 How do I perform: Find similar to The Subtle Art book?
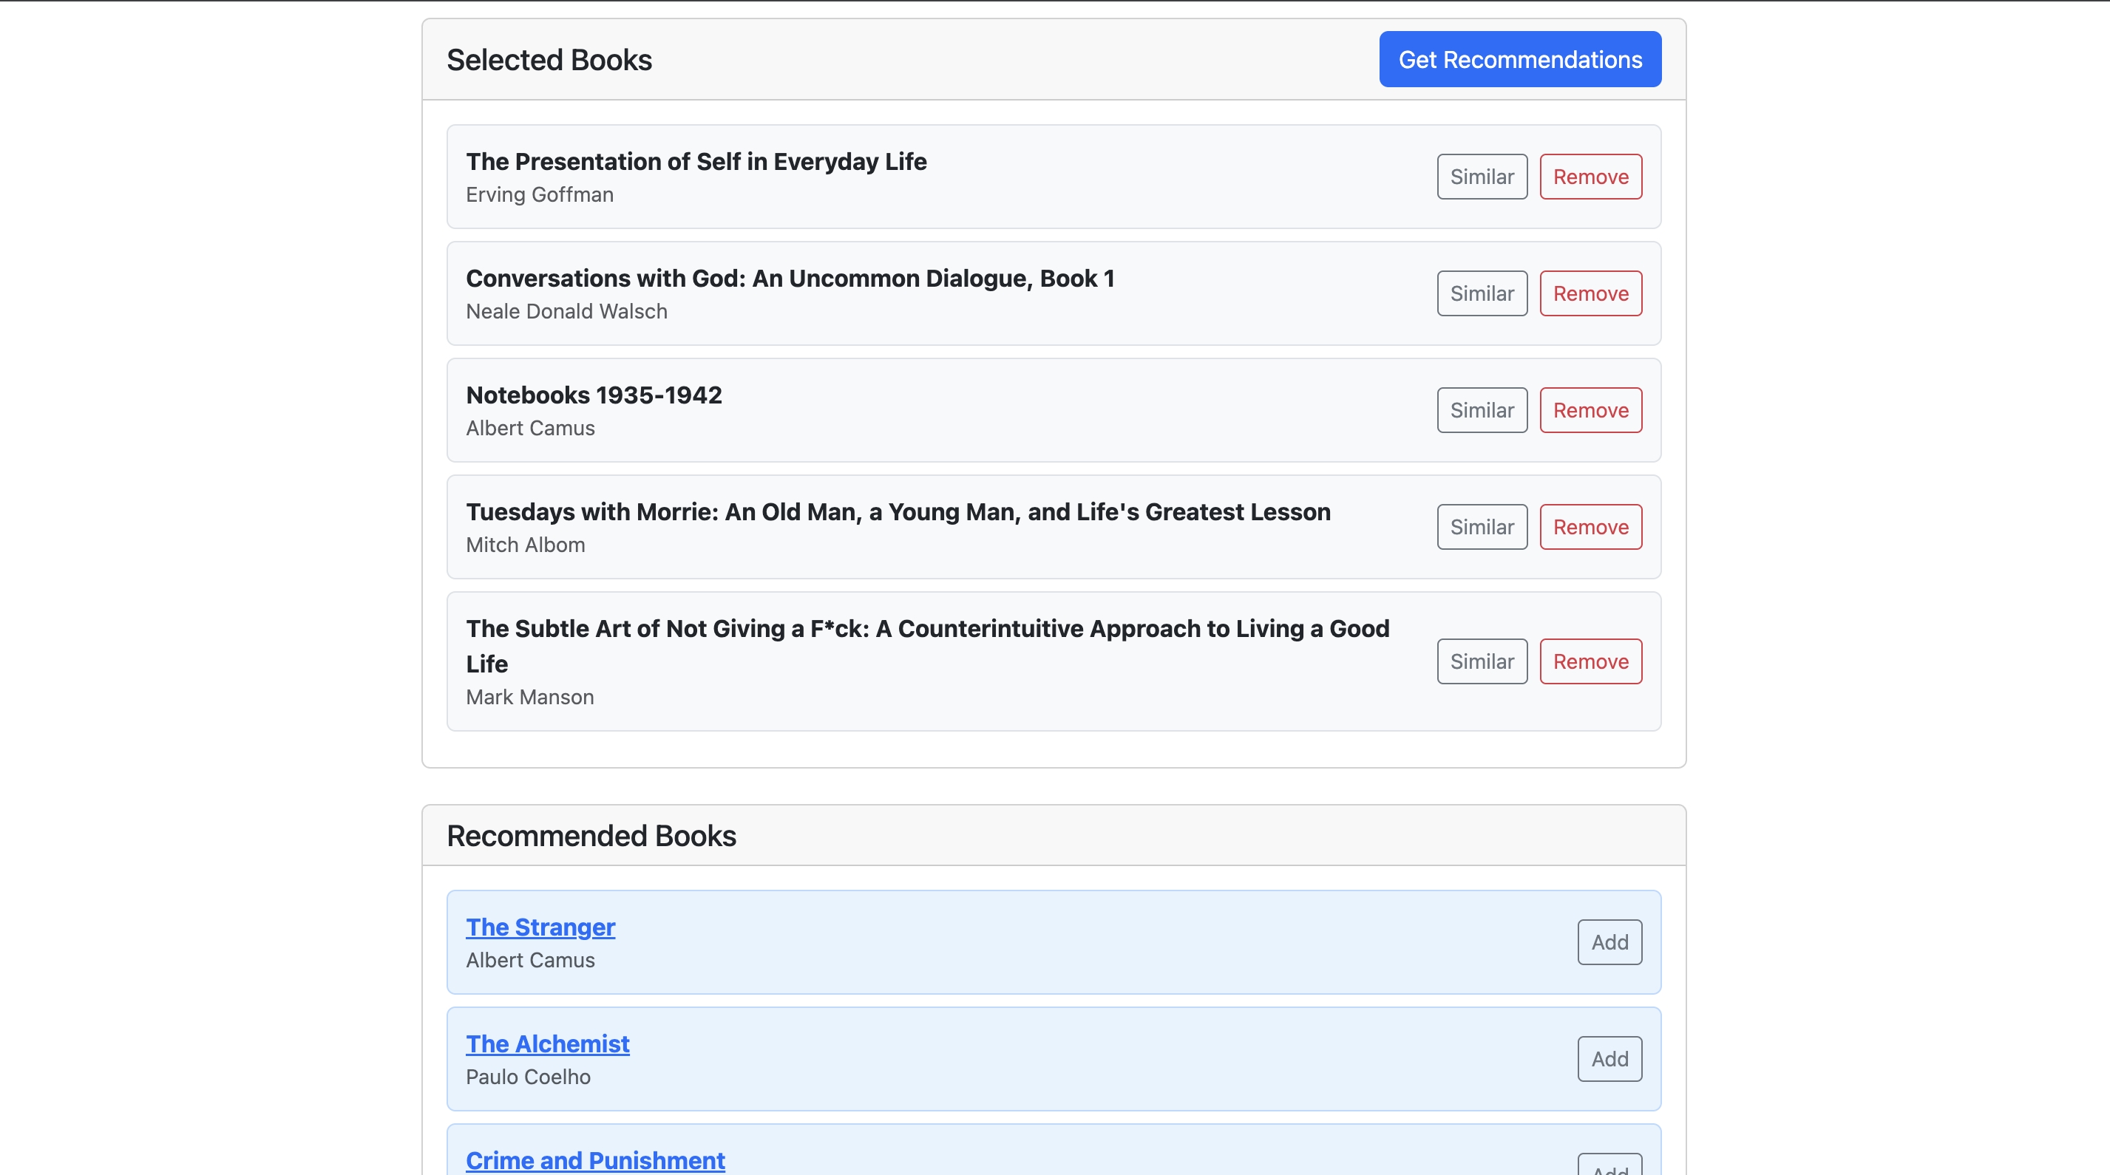point(1481,661)
